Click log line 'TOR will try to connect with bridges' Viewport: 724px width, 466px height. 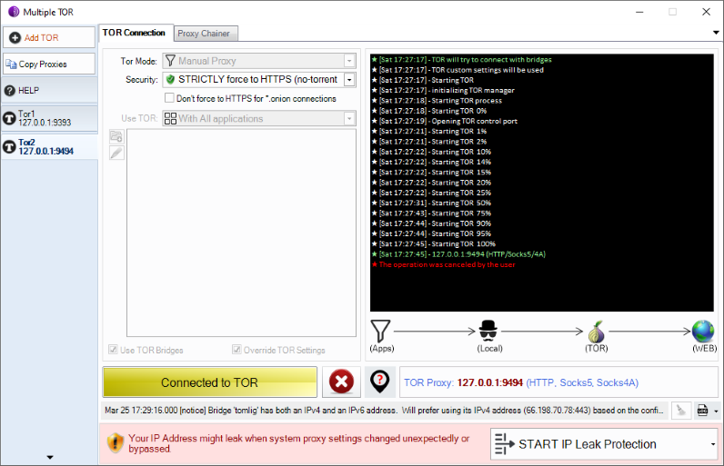click(462, 59)
